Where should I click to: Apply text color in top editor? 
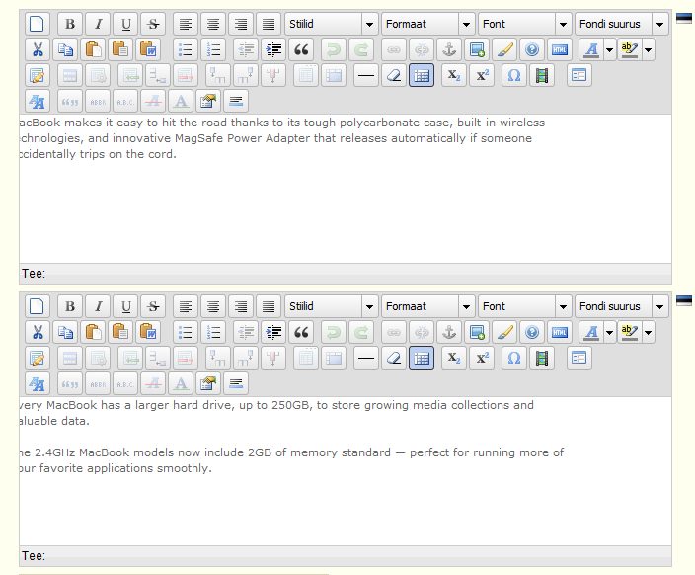click(591, 49)
